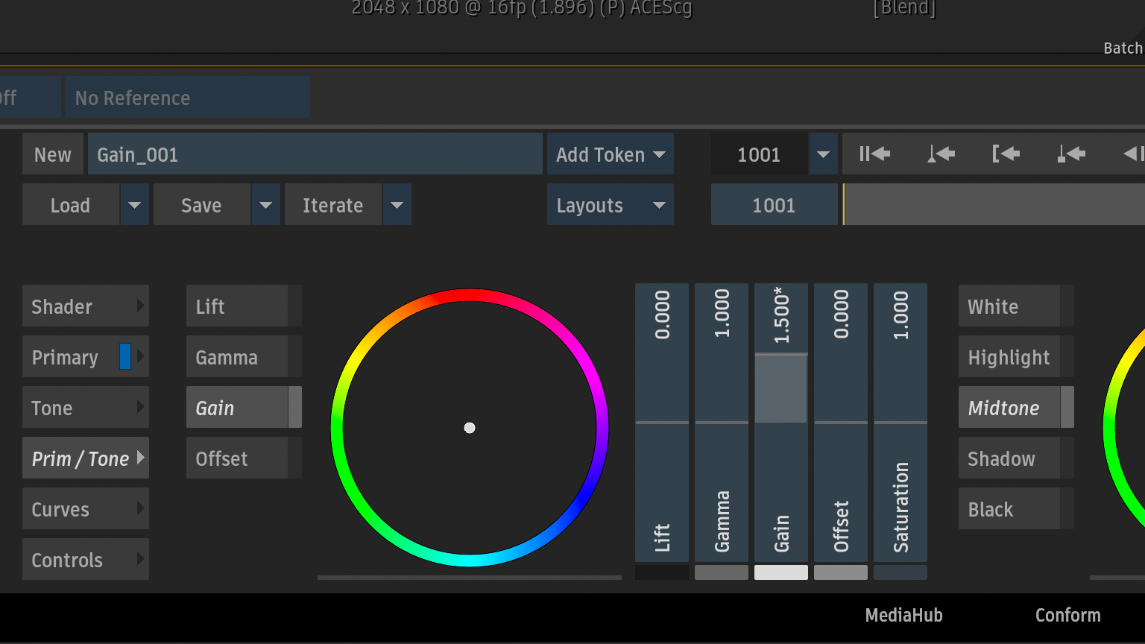Image resolution: width=1145 pixels, height=644 pixels.
Task: Expand the arrow next to Iterate
Action: 397,204
